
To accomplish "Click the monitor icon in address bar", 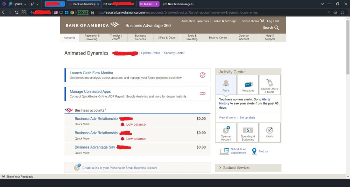I will point(61,13).
